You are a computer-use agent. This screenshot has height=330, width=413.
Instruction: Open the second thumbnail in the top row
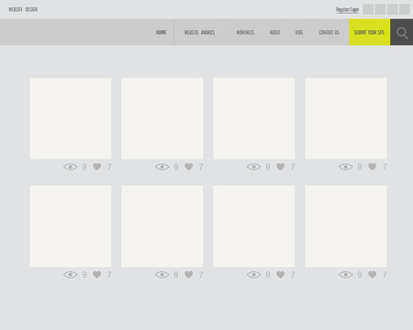pos(162,118)
